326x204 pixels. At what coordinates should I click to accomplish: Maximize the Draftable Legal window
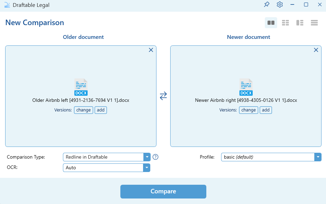306,4
